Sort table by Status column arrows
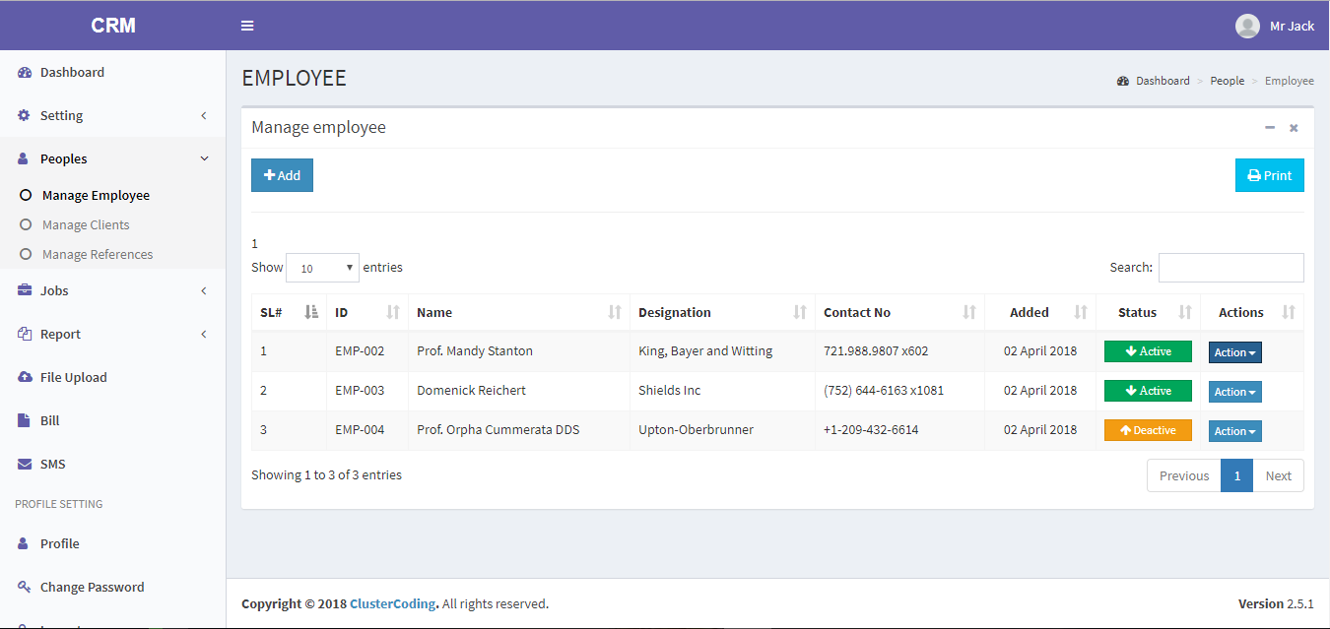Screen dimensions: 1330x629 tap(1185, 313)
